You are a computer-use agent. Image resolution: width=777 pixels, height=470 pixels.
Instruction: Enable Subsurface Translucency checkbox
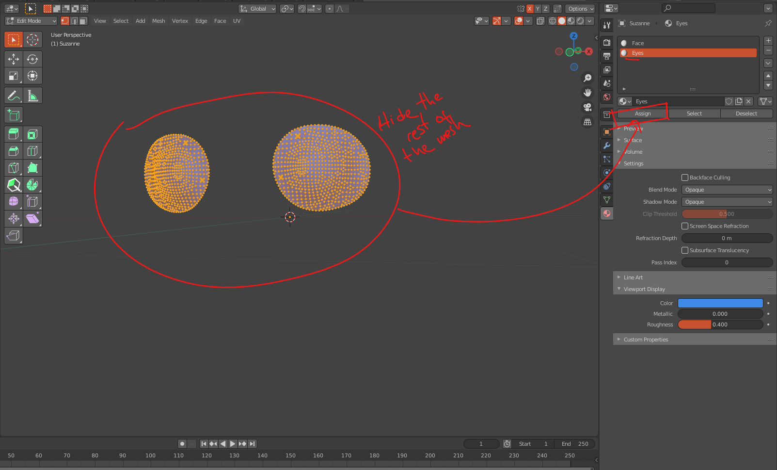pyautogui.click(x=685, y=250)
